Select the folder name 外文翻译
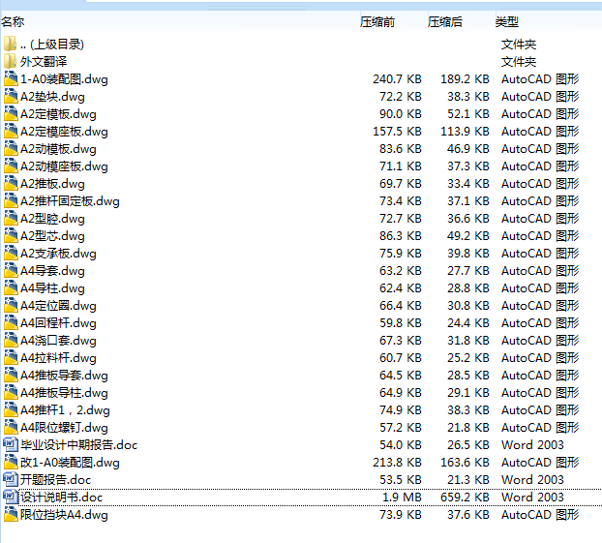602x543 pixels. [x=44, y=61]
